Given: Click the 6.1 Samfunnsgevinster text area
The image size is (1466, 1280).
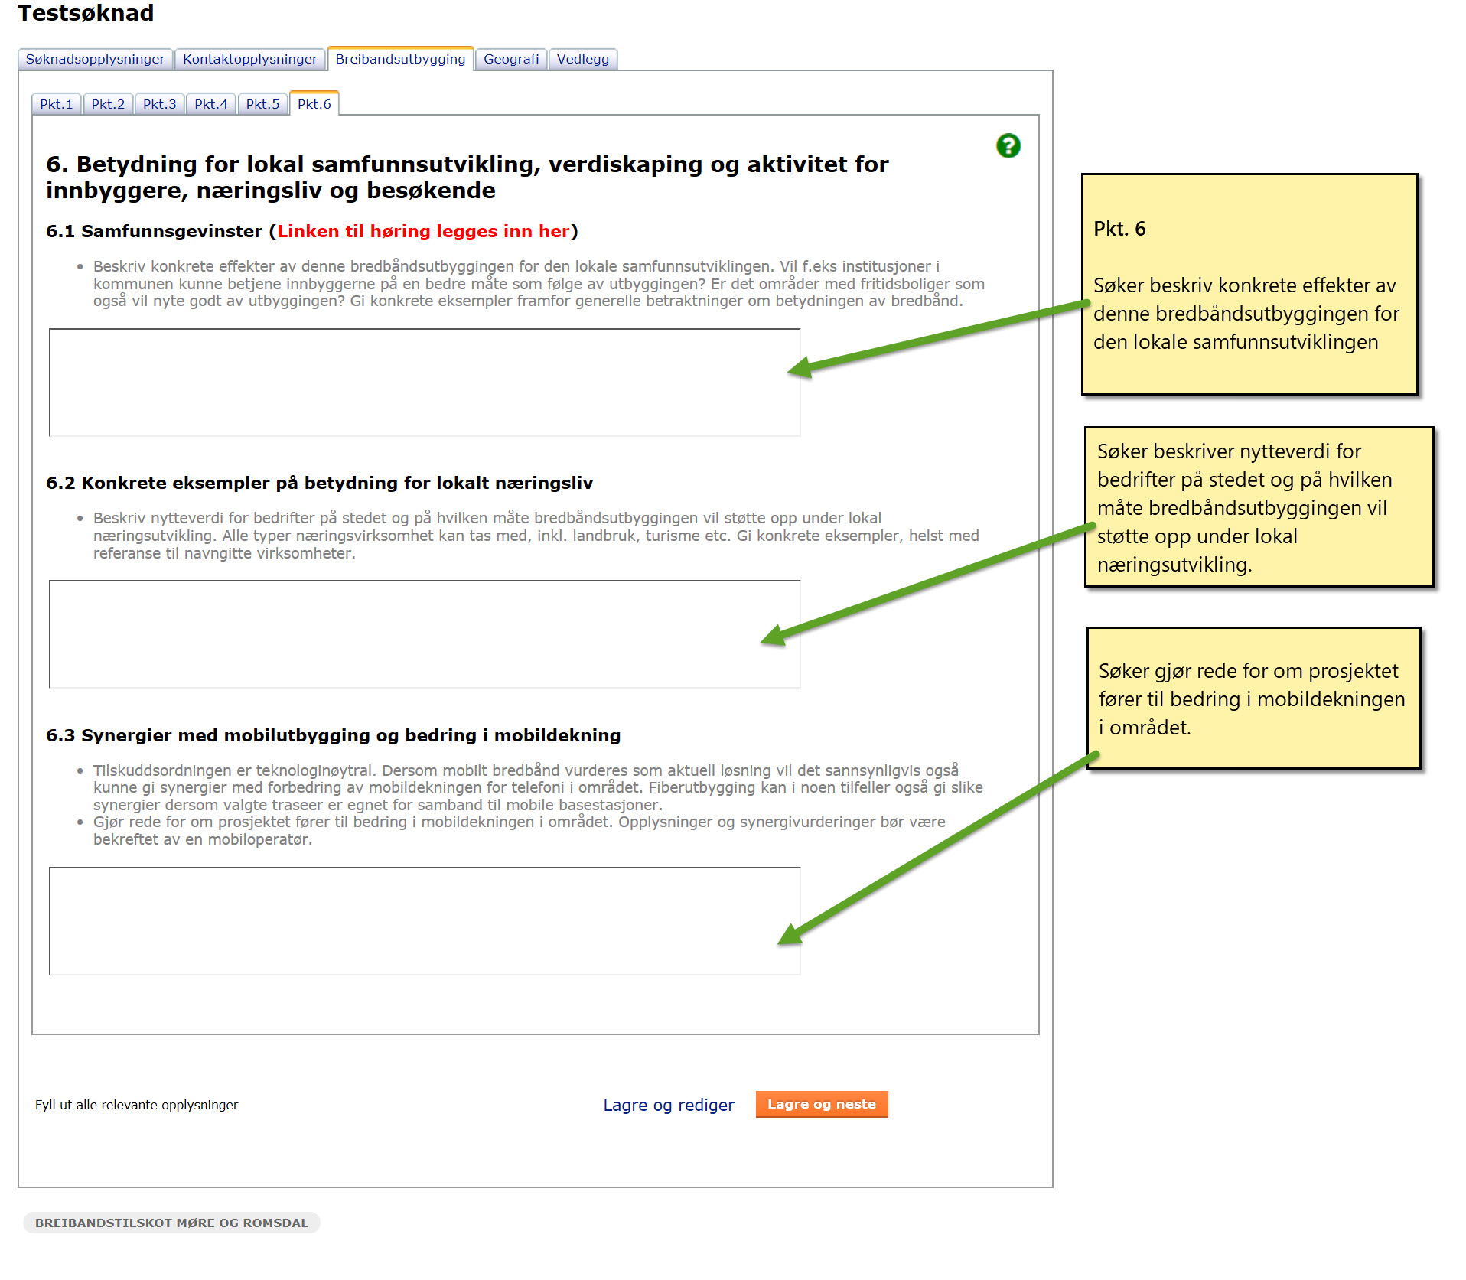Looking at the screenshot, I should (425, 383).
